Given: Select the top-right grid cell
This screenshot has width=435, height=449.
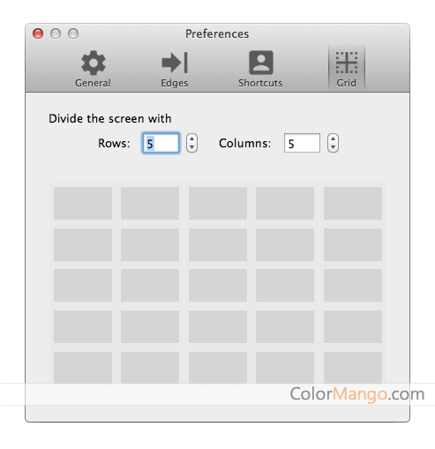Looking at the screenshot, I should tap(353, 203).
